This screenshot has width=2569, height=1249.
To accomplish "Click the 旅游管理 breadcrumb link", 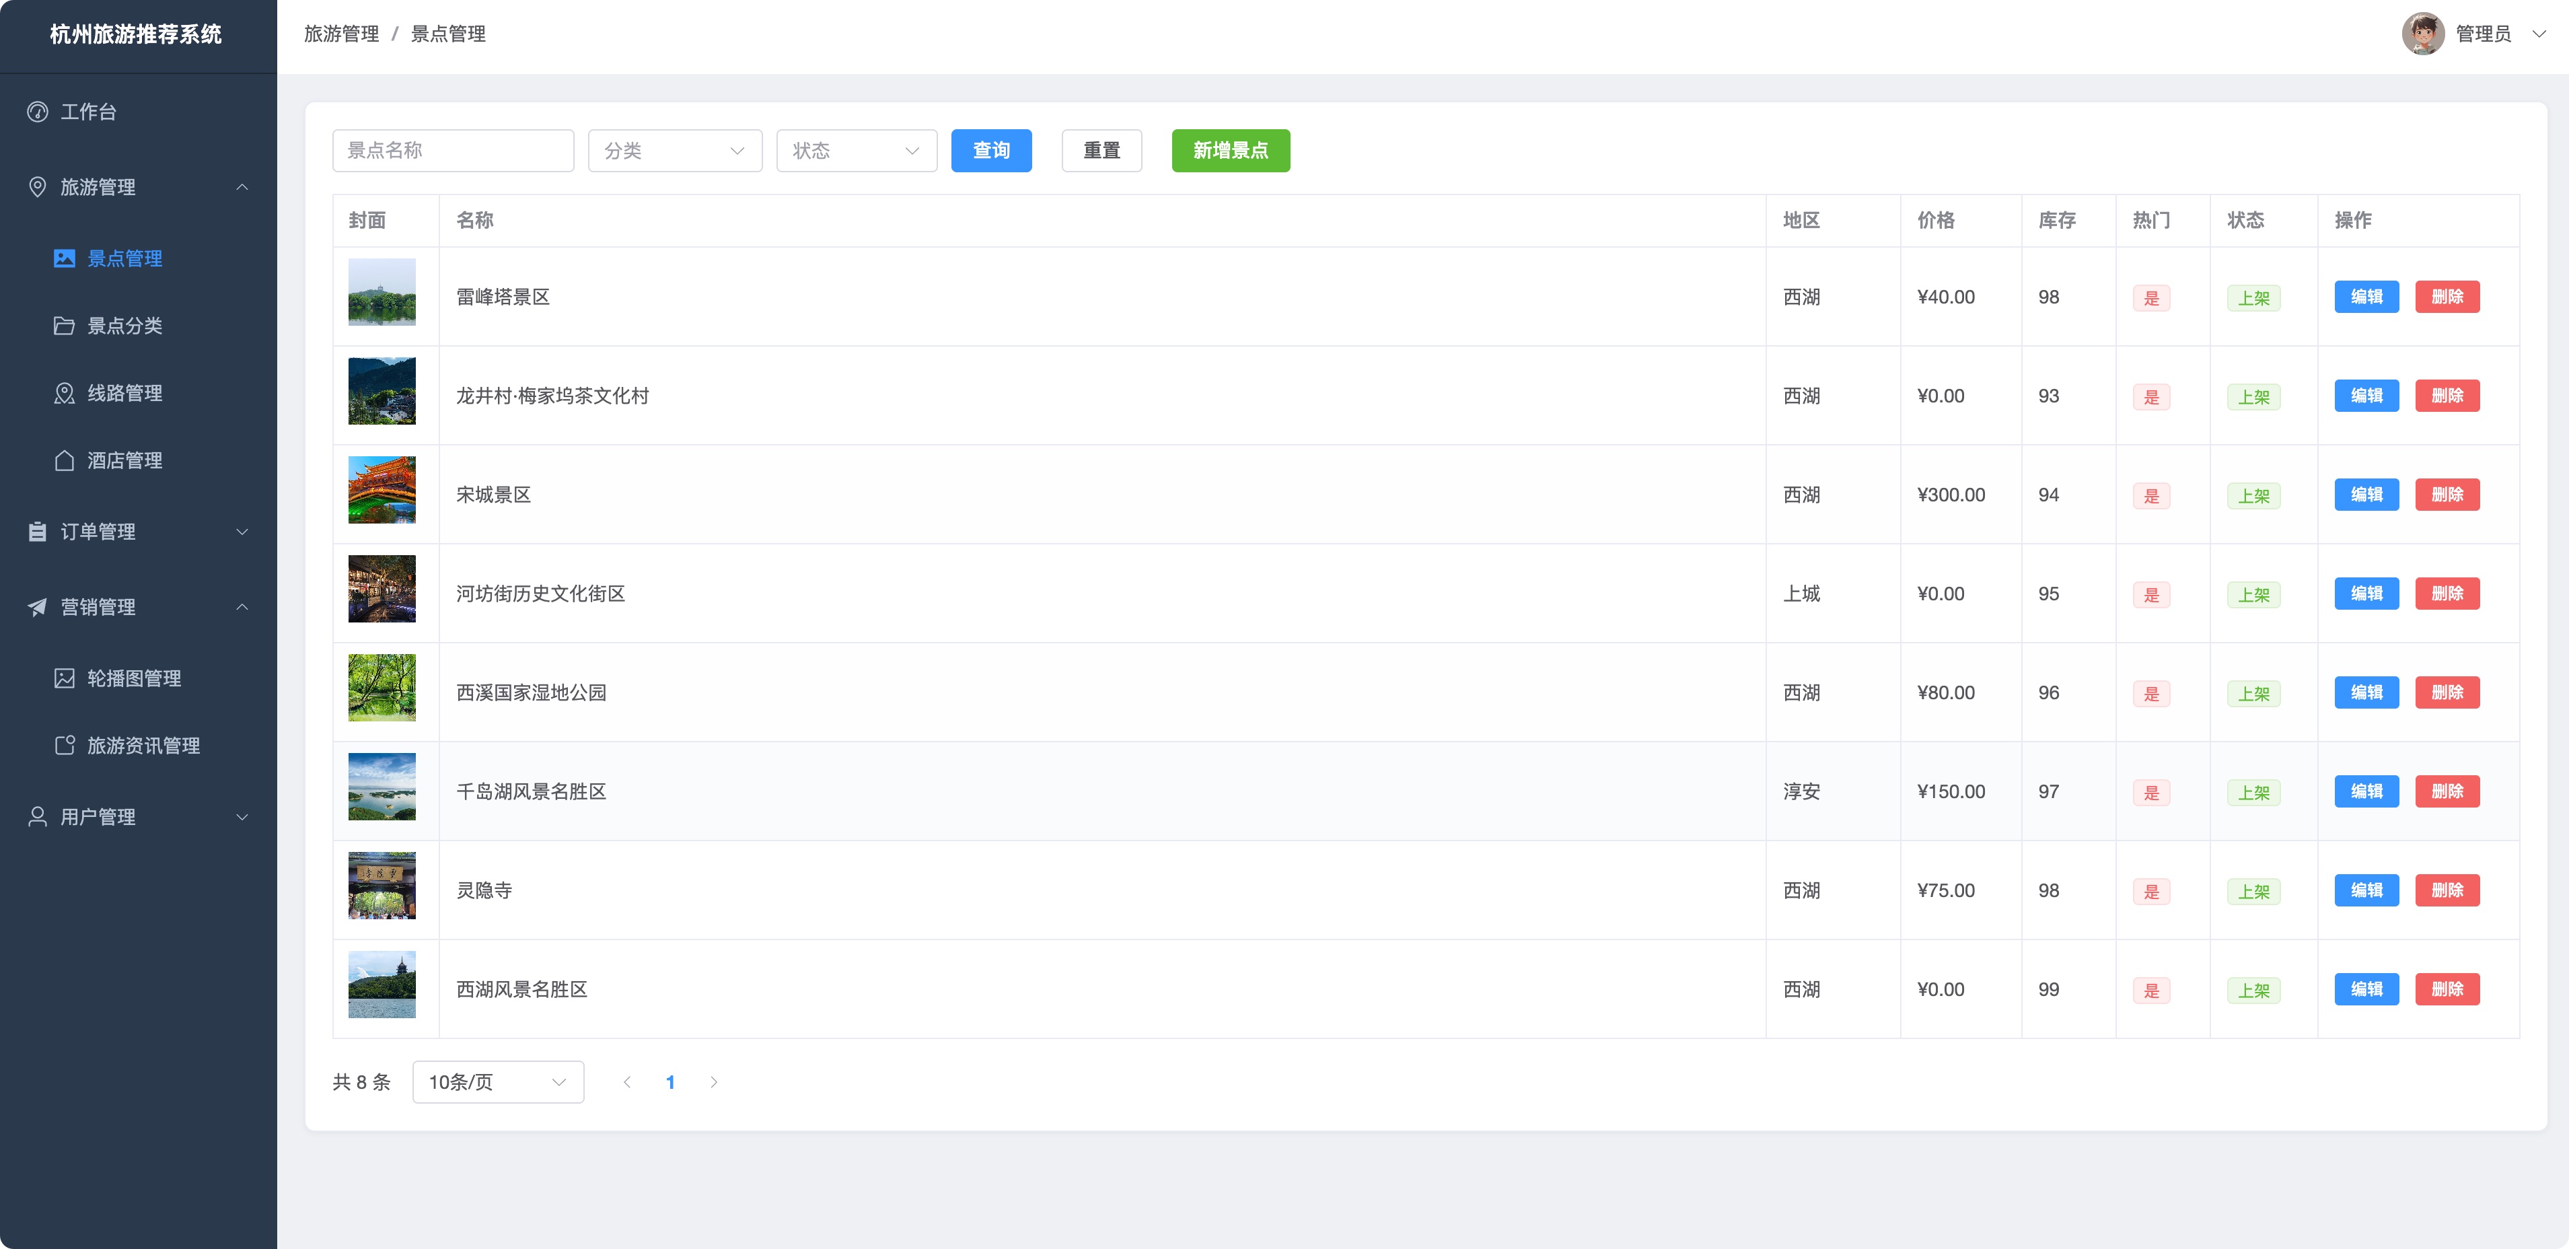I will [x=341, y=34].
